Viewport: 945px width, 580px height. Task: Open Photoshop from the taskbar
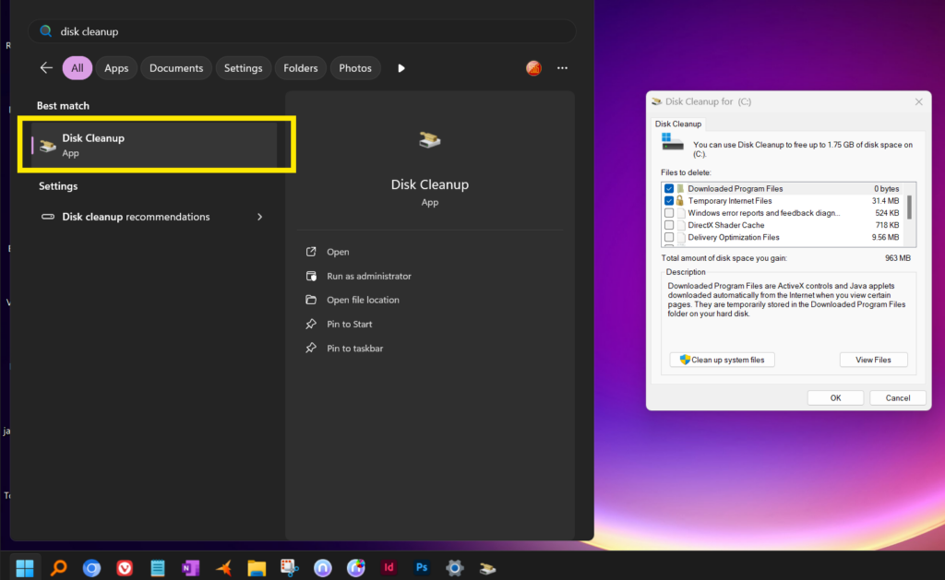422,567
